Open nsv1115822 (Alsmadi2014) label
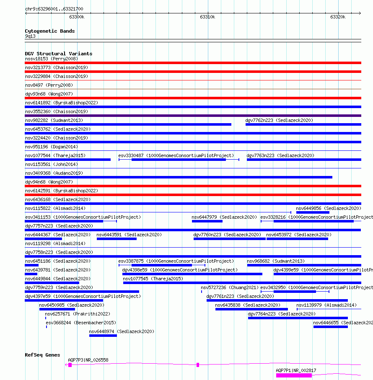Viewport: 373px width, 380px height. tap(55, 208)
